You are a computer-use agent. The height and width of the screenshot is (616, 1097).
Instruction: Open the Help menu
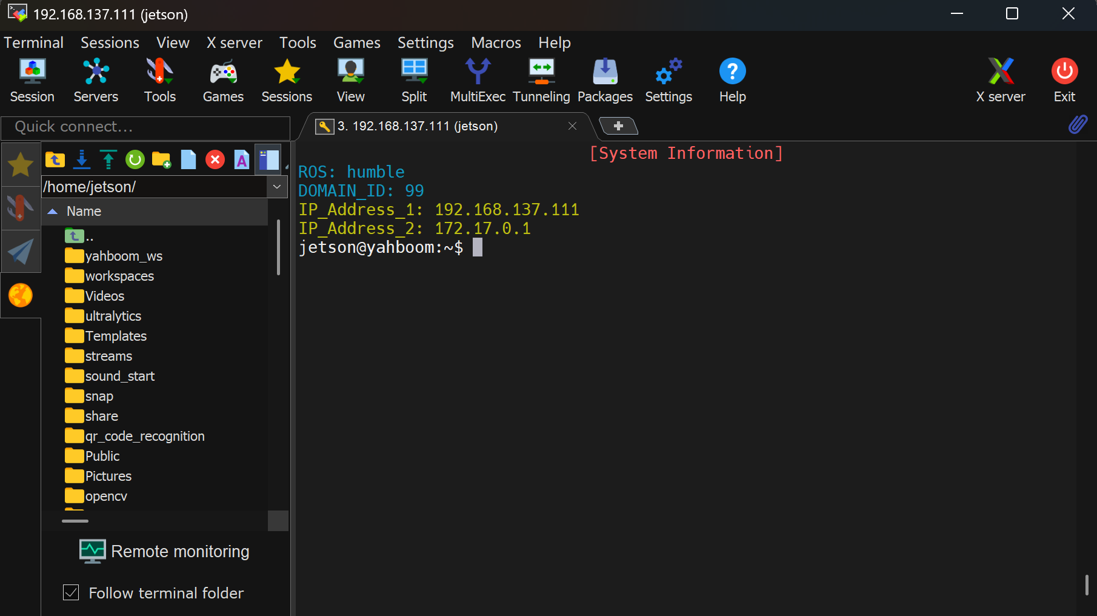point(555,42)
